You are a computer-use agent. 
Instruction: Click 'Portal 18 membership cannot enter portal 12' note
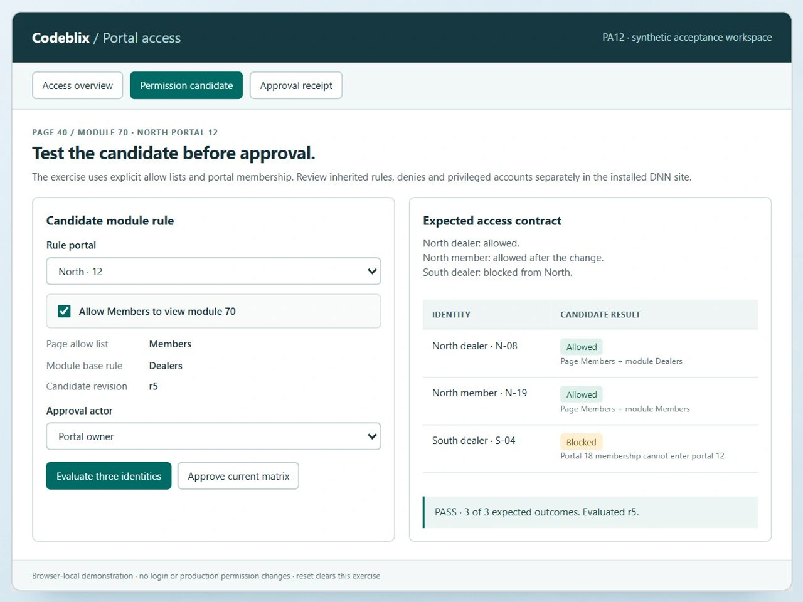[642, 456]
